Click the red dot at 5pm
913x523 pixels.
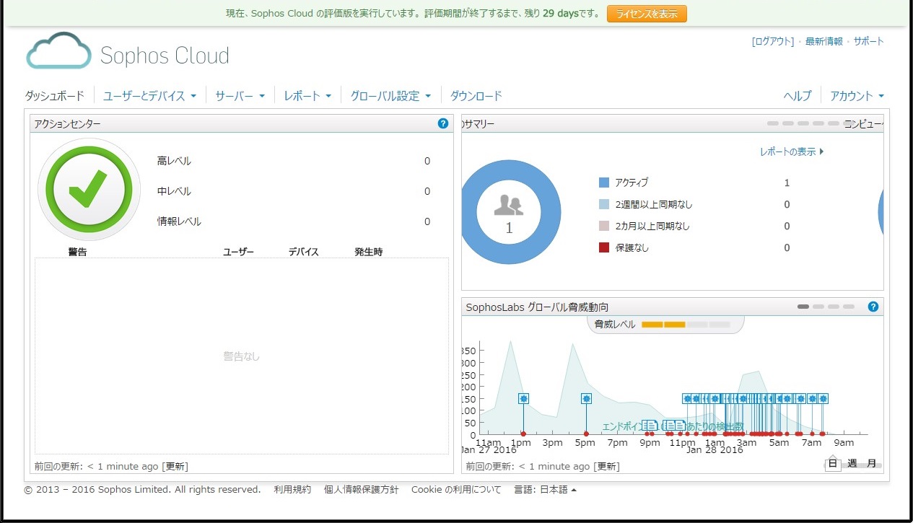pos(586,434)
